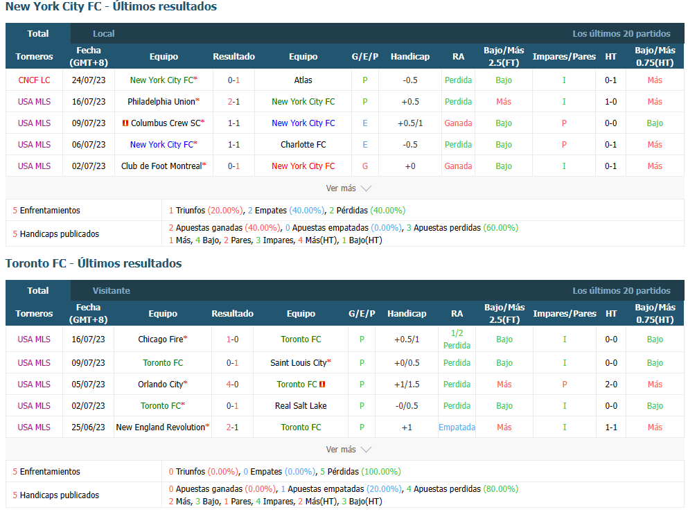688x512 pixels.
Task: Click the "+1/1.5" handicap in the Orlando City row
Action: point(407,385)
